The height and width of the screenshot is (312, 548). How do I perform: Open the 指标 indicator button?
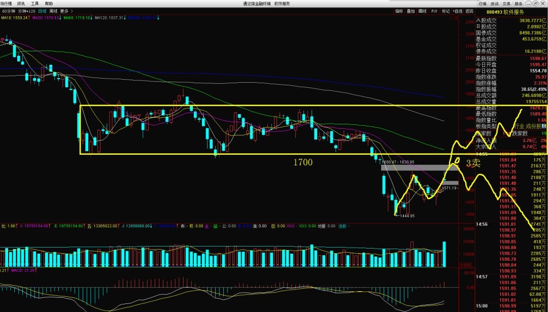tap(399, 11)
